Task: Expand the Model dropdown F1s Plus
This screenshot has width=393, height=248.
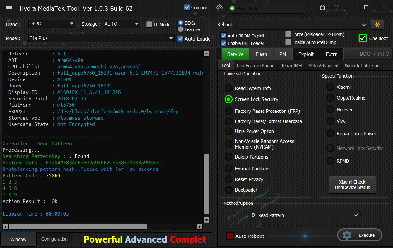Action: [x=101, y=38]
